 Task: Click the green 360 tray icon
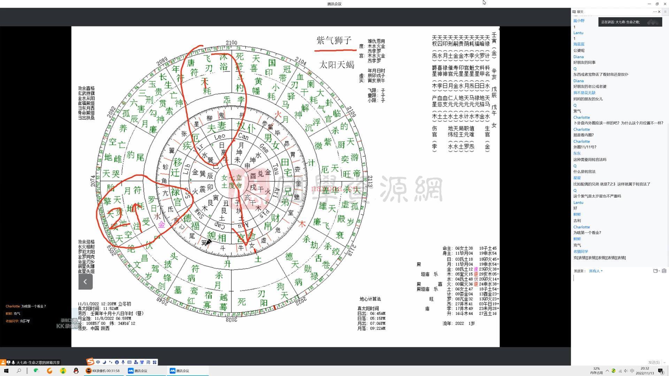(613, 371)
